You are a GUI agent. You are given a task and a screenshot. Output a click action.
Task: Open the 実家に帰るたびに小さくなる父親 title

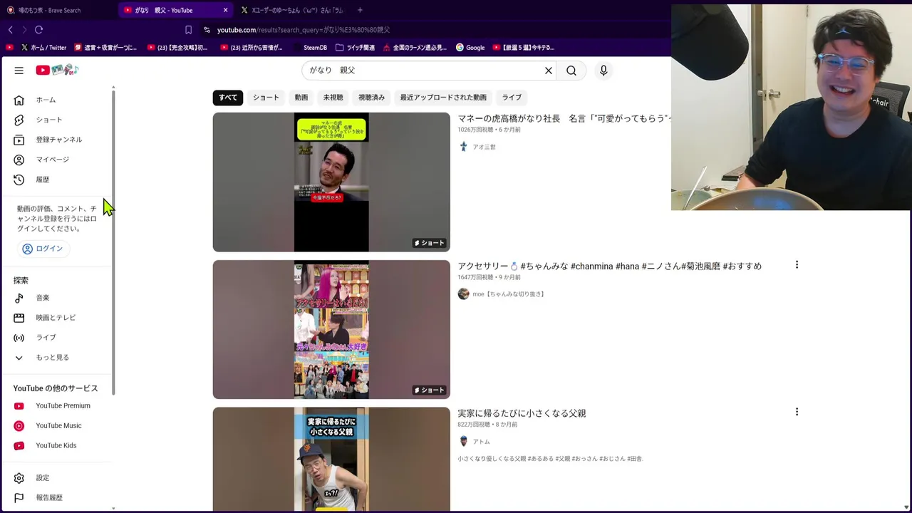[x=522, y=413]
